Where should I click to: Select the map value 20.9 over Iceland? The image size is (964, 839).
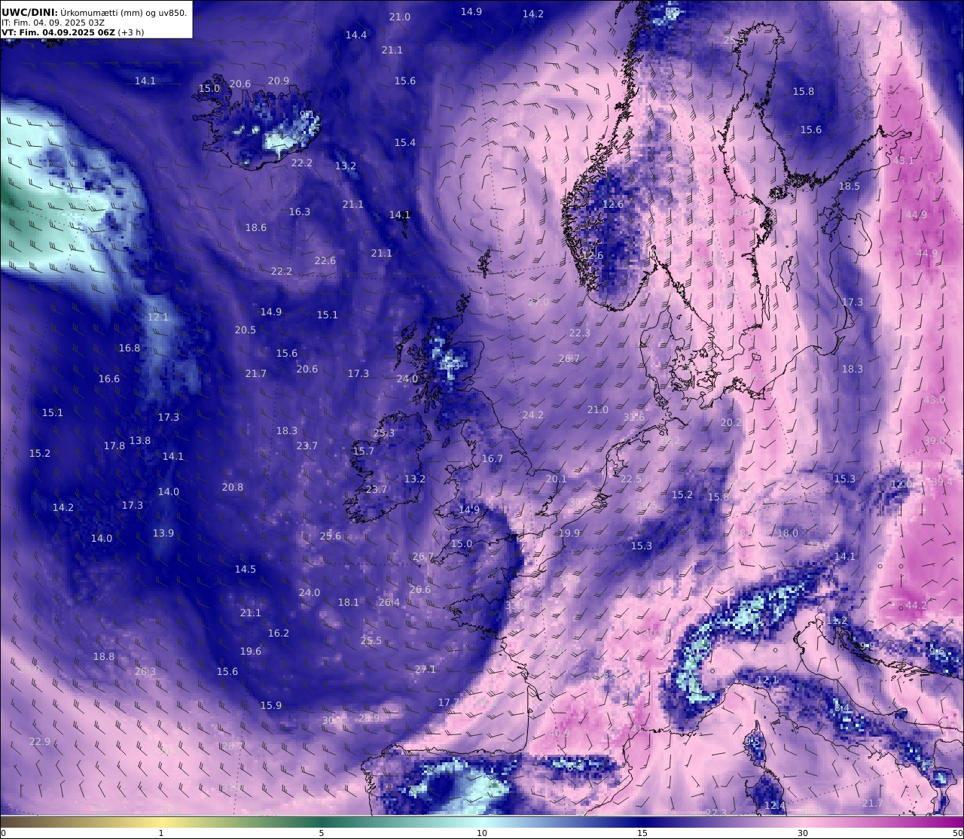[279, 81]
